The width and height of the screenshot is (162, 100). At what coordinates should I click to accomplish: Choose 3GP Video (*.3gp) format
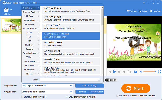point(71,10)
